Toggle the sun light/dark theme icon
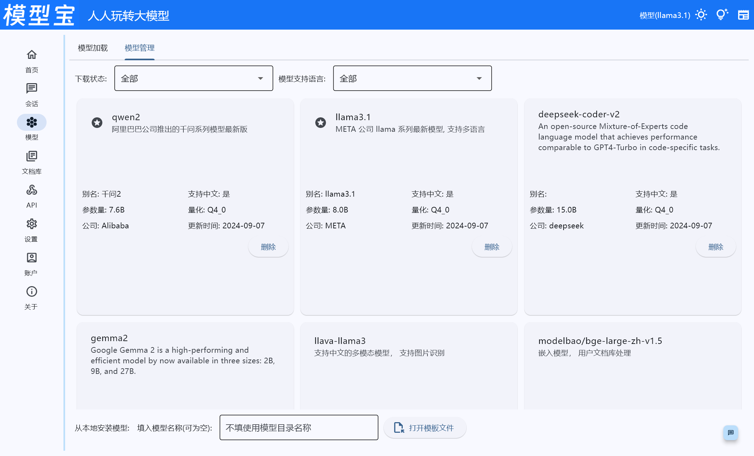Screen dimensions: 754x456 point(701,15)
